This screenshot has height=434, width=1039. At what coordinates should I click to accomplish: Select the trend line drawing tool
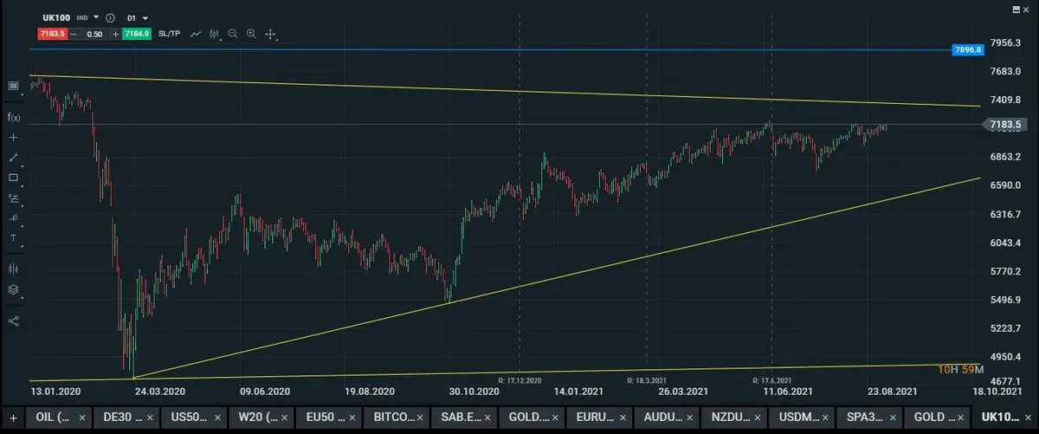13,158
